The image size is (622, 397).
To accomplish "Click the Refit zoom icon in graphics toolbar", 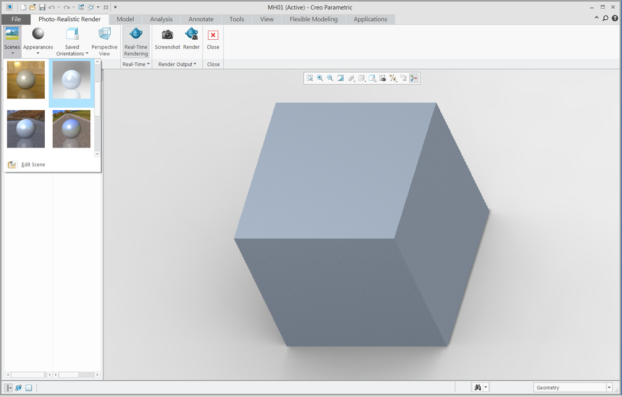I will [x=309, y=78].
